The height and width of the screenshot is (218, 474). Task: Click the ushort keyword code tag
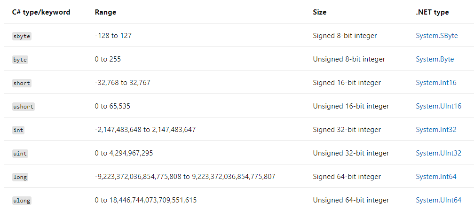[24, 106]
